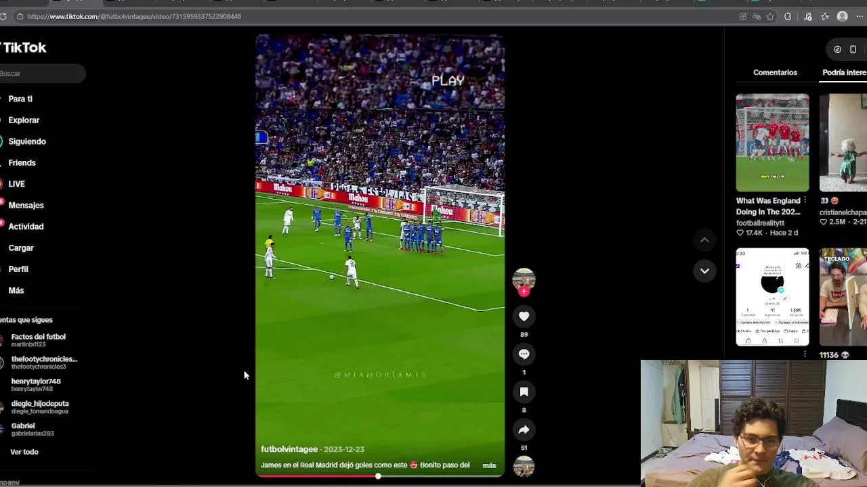Go to the next video with down chevron
This screenshot has width=867, height=487.
704,271
